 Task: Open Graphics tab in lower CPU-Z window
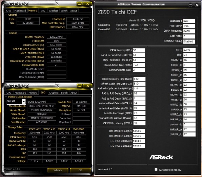coord(54,92)
